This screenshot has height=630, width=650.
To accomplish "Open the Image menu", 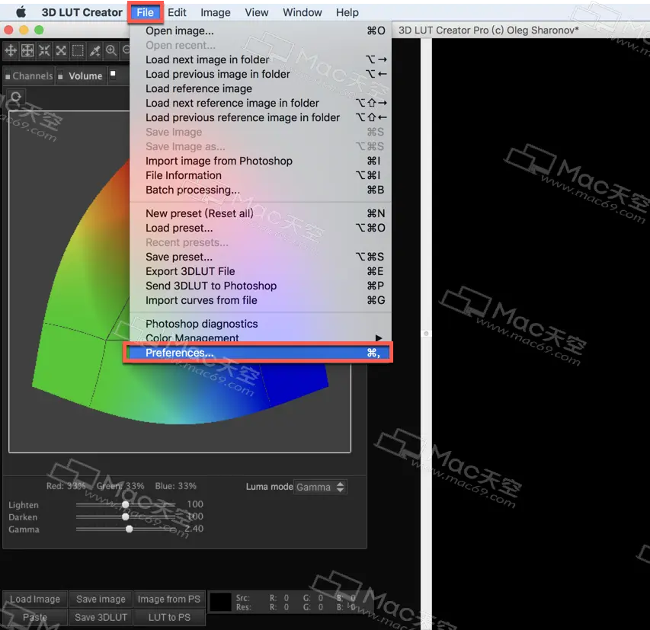I will [x=215, y=12].
